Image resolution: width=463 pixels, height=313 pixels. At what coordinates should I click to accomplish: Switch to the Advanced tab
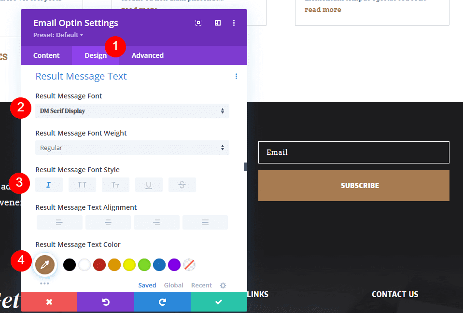point(147,55)
